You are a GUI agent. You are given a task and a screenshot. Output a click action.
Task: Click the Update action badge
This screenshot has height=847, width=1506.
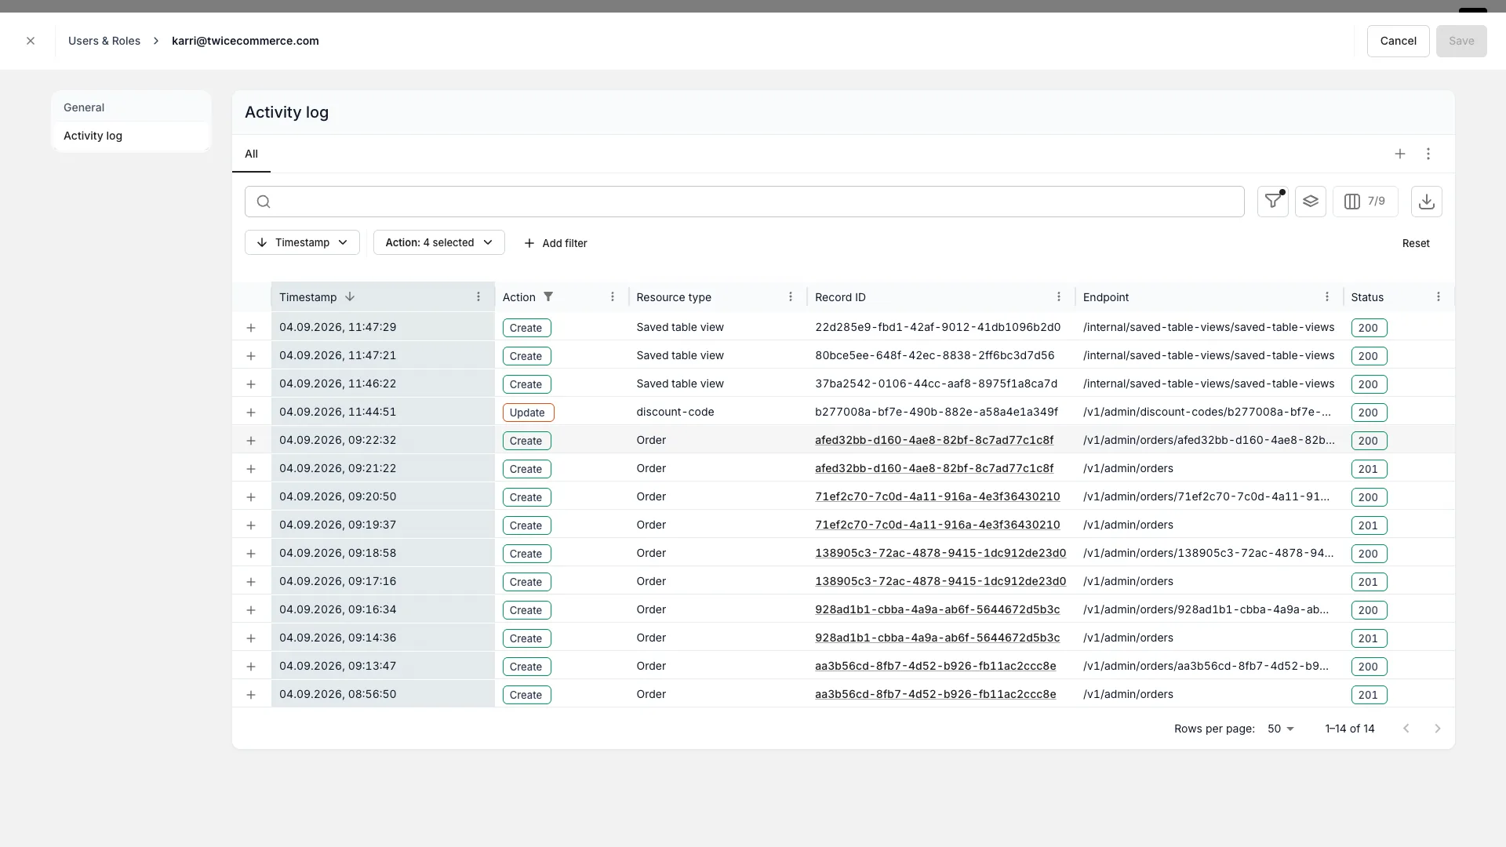click(x=528, y=413)
